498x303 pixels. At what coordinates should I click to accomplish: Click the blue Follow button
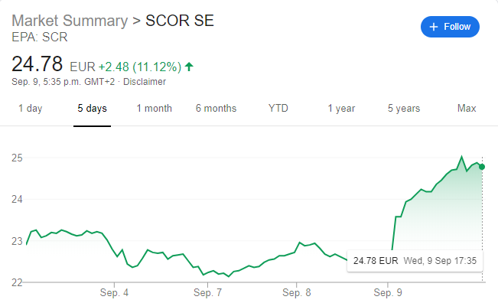[x=450, y=27]
